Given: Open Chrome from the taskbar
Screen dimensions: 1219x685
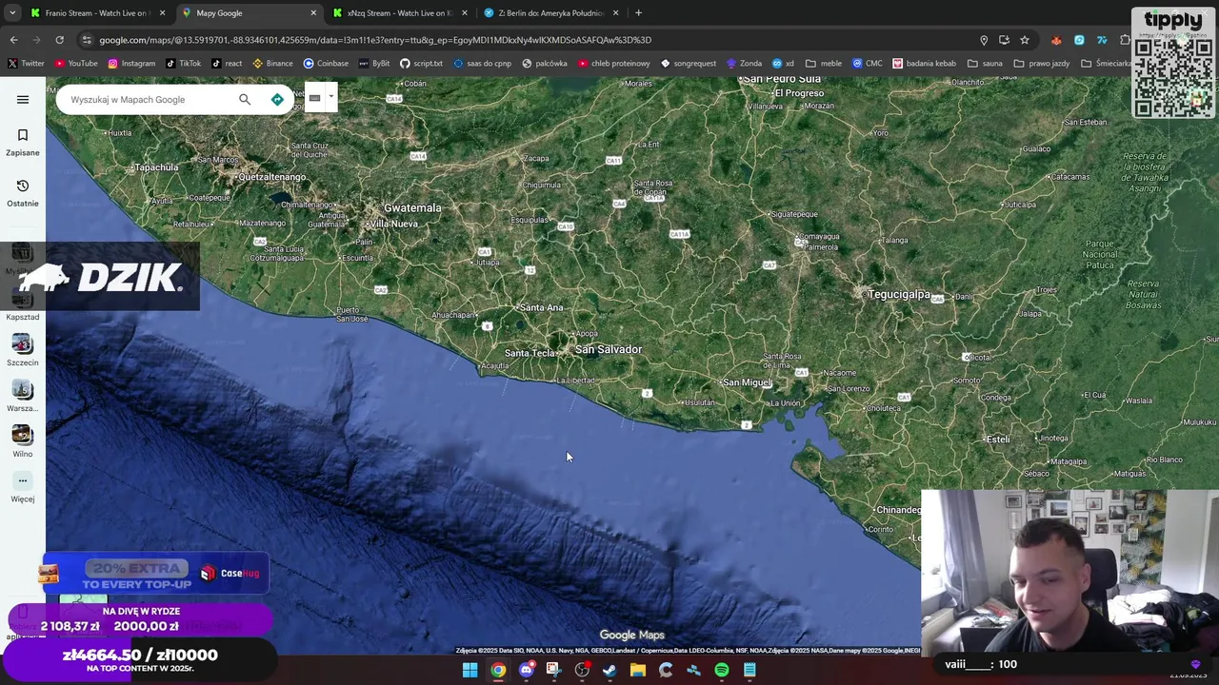Looking at the screenshot, I should click(x=498, y=670).
